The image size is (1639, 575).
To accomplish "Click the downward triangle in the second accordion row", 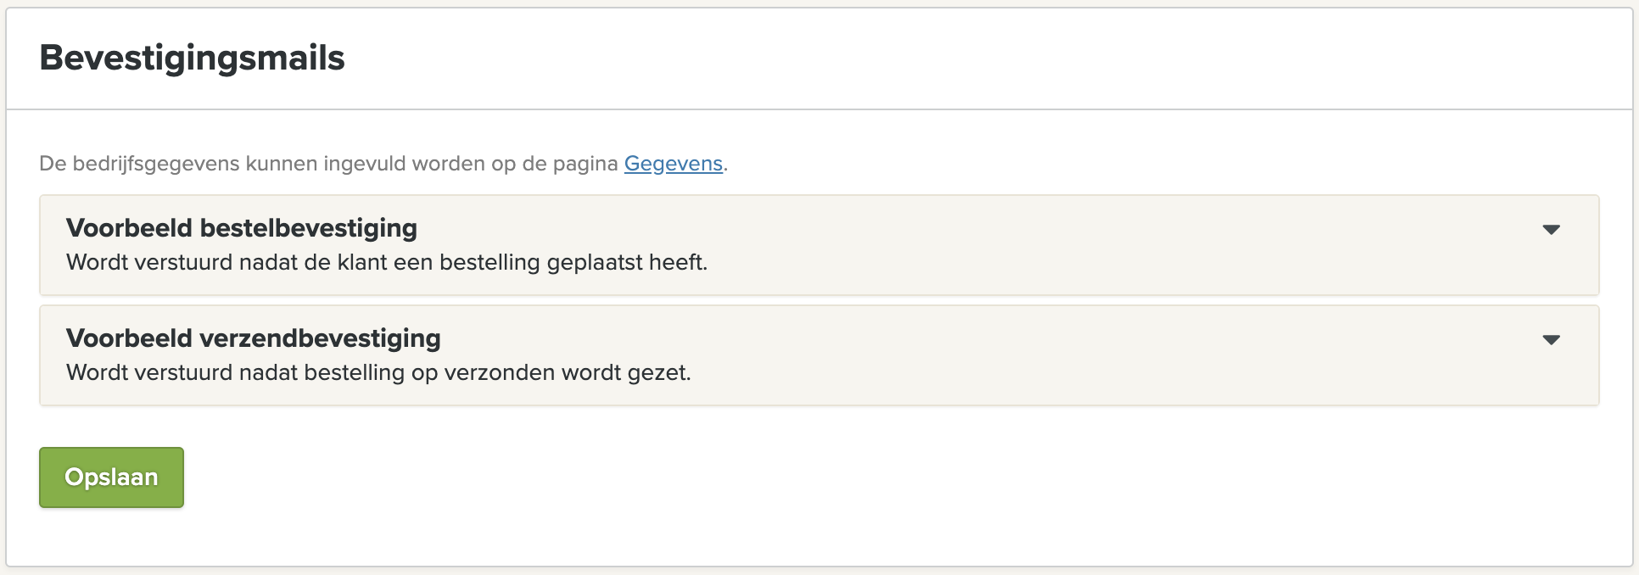I will [x=1551, y=340].
